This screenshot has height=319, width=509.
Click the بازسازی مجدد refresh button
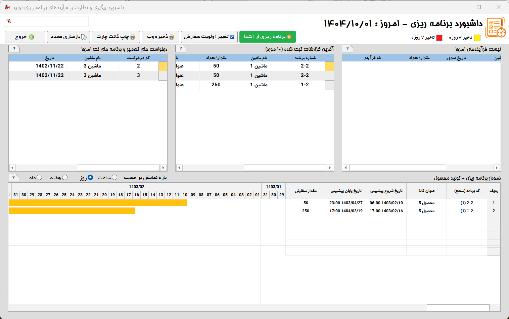pos(68,37)
